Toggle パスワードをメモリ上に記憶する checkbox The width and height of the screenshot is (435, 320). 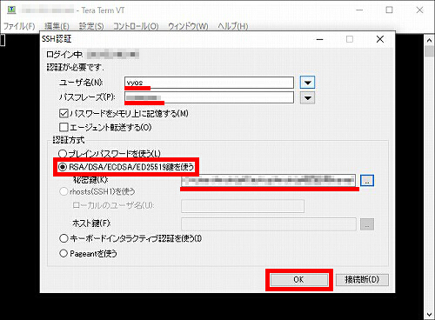click(124, 113)
